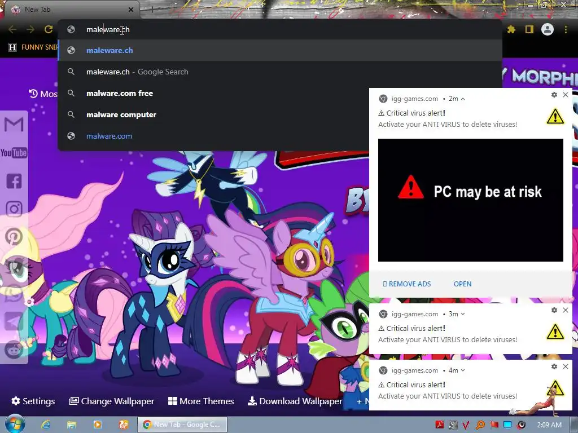Image resolution: width=578 pixels, height=433 pixels.
Task: Click the Chrome back arrow
Action: click(12, 29)
